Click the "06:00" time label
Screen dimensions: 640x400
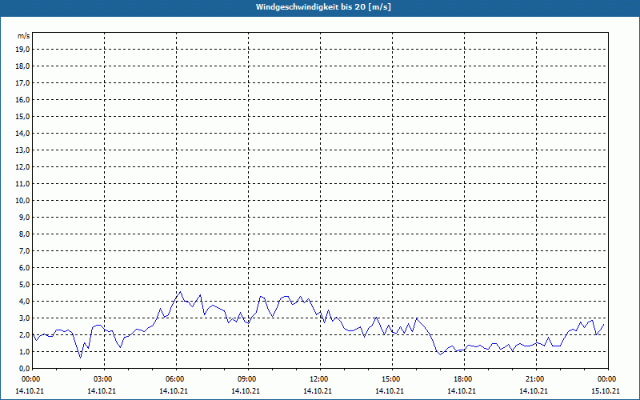coord(176,379)
